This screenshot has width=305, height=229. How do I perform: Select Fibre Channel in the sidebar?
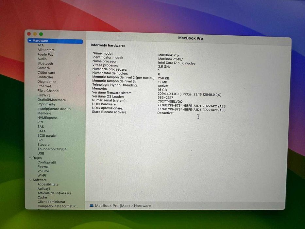[48, 91]
